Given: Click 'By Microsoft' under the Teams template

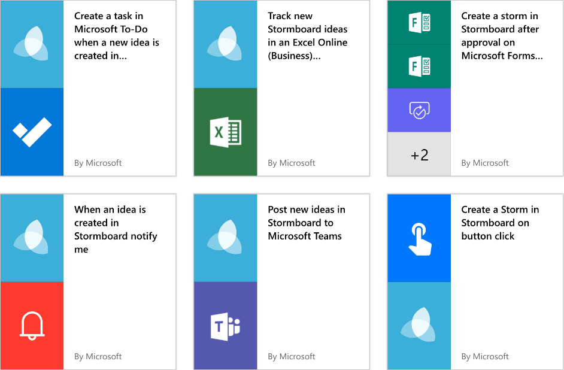Looking at the screenshot, I should 292,356.
